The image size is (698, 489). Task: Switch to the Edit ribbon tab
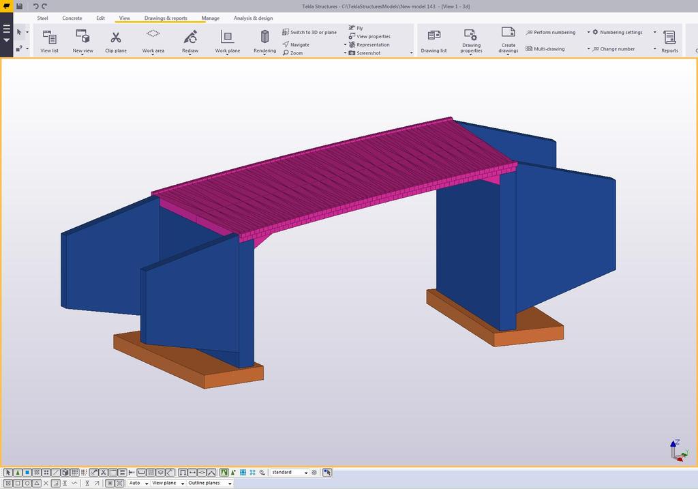tap(101, 18)
